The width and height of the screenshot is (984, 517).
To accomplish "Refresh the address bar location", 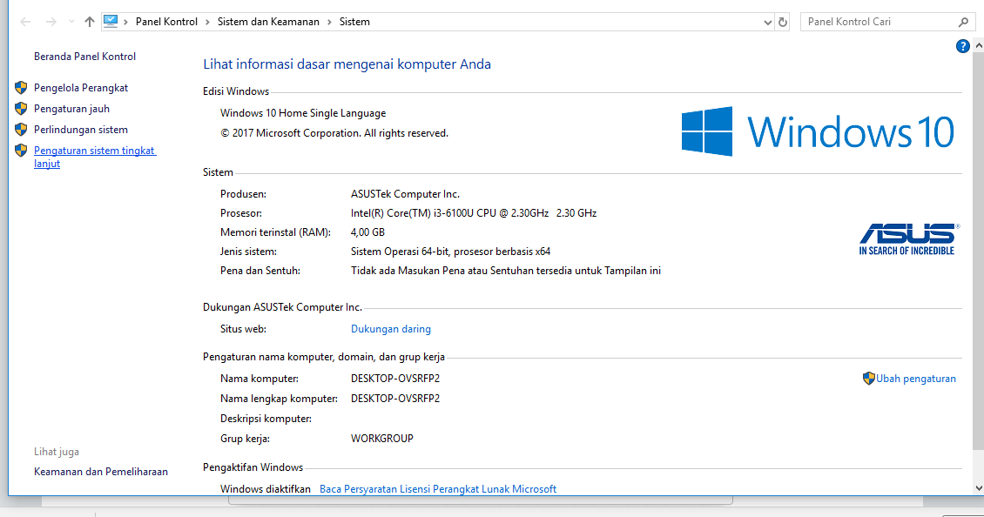I will coord(783,22).
